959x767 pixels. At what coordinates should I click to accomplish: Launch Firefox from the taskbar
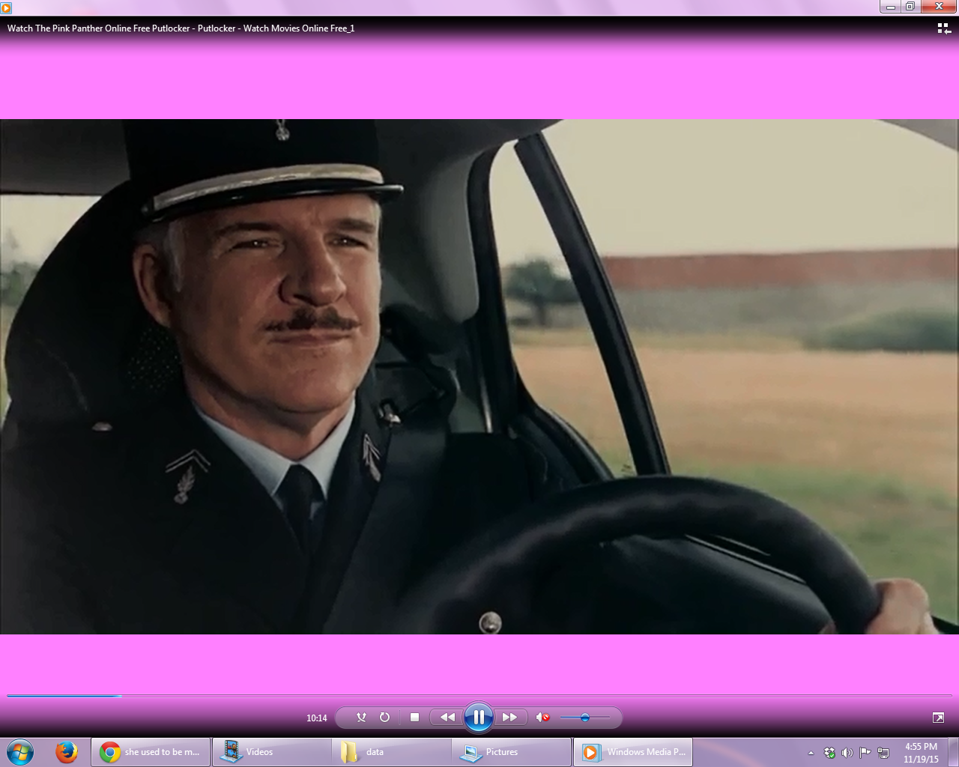pyautogui.click(x=67, y=751)
